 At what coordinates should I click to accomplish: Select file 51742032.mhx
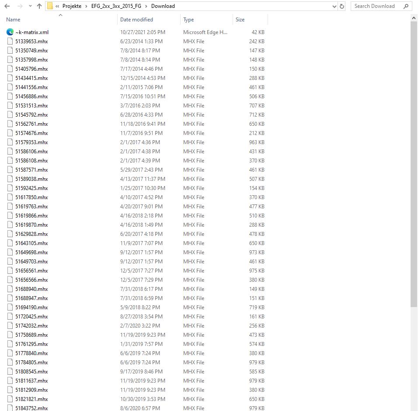pos(31,326)
